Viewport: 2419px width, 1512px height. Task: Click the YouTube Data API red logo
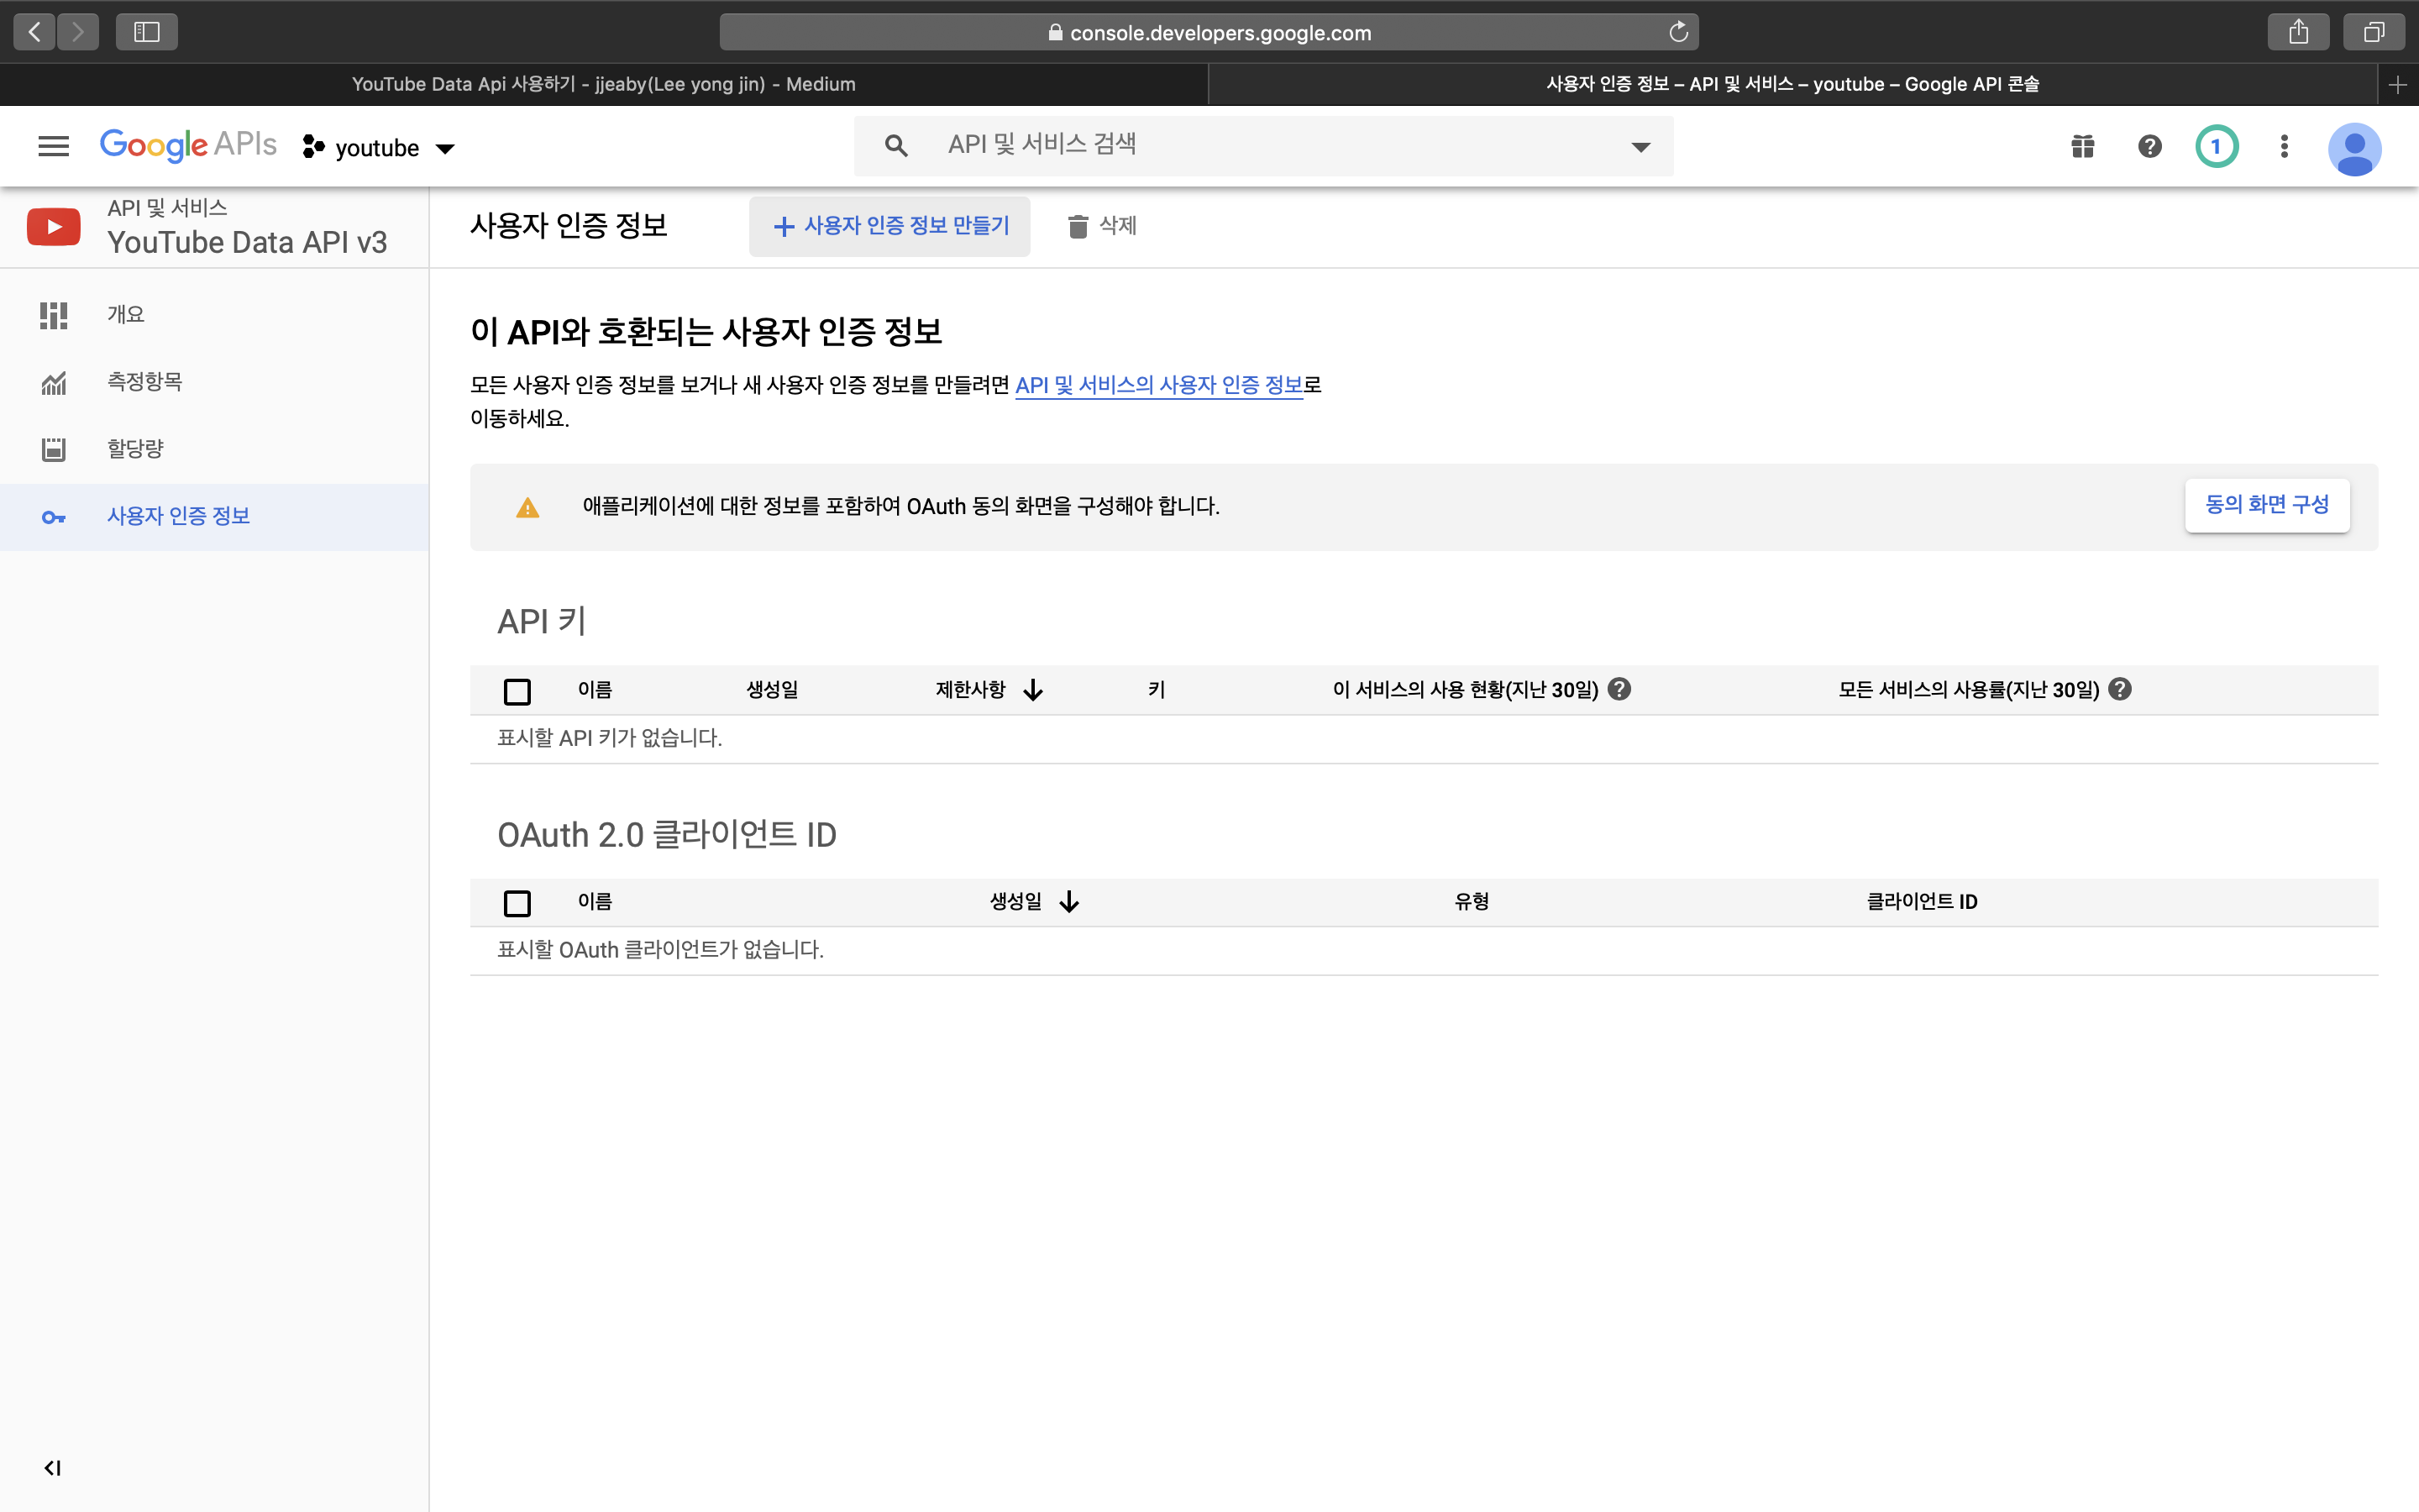(54, 227)
